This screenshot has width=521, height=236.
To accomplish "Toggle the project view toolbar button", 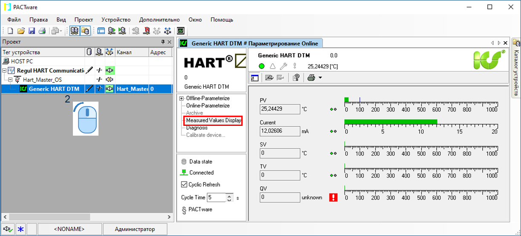I will [x=74, y=31].
